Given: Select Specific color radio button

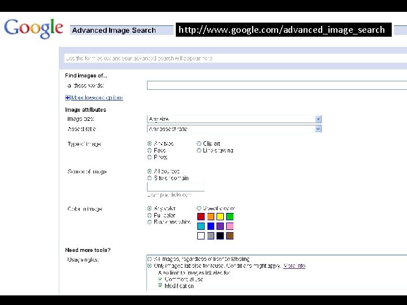Looking at the screenshot, I should pyautogui.click(x=199, y=208).
